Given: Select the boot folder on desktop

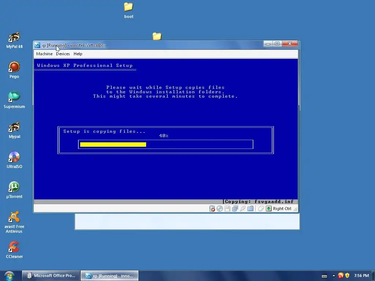Looking at the screenshot, I should pyautogui.click(x=129, y=10).
